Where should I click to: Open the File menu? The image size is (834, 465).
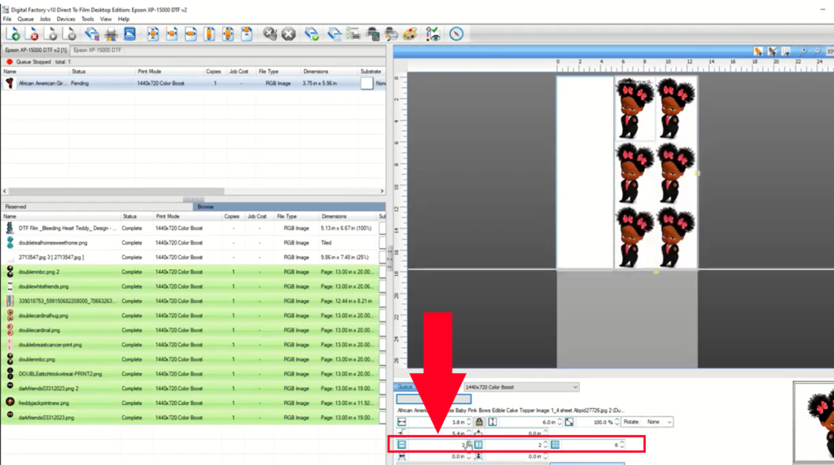7,20
